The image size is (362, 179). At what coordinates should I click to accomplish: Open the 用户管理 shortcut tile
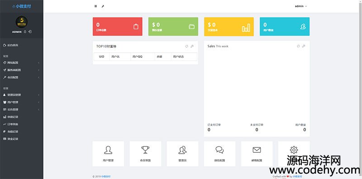point(108,154)
